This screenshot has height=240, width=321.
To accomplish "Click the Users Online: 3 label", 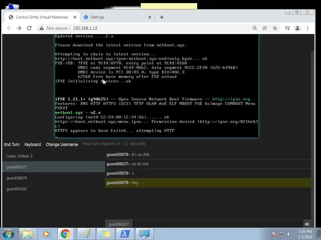I will 19,156.
